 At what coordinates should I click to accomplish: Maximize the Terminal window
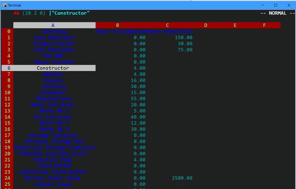coord(275,5)
